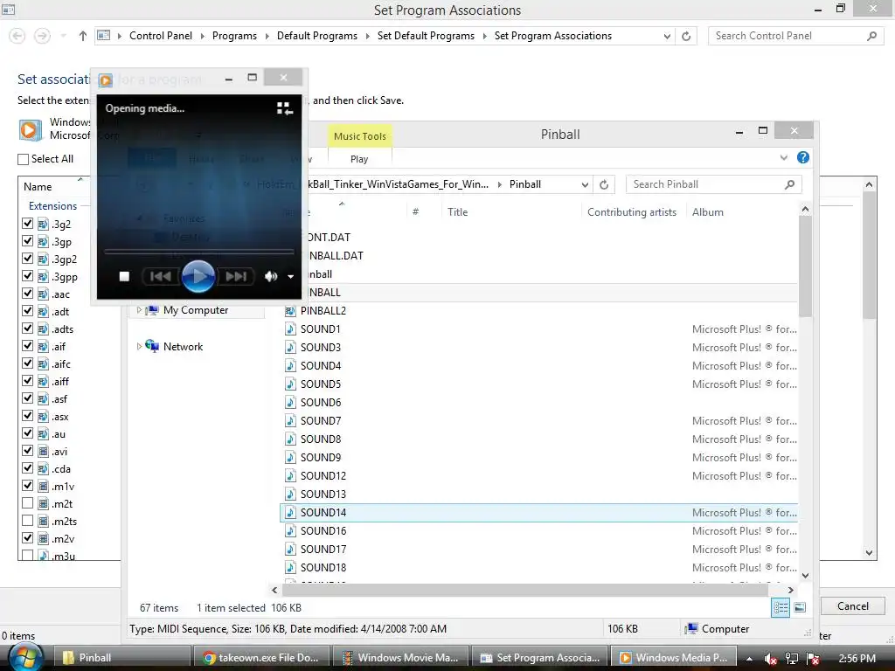Click Pinball file list vertical scrollbar
This screenshot has height=671, width=895.
[805, 266]
